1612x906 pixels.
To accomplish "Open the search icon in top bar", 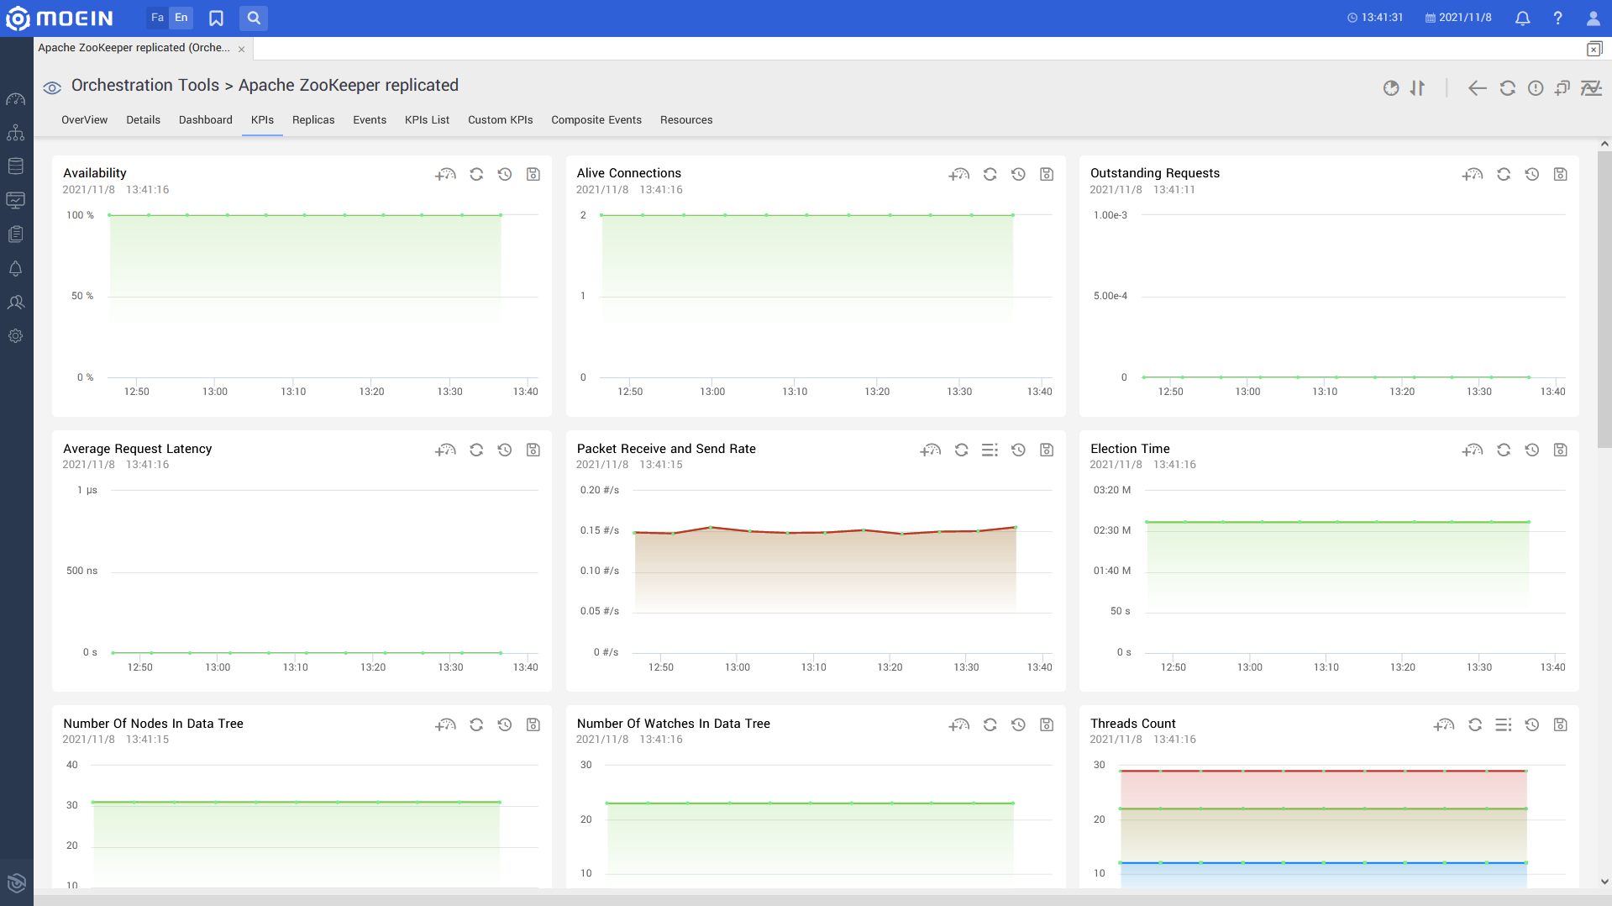I will tap(254, 18).
